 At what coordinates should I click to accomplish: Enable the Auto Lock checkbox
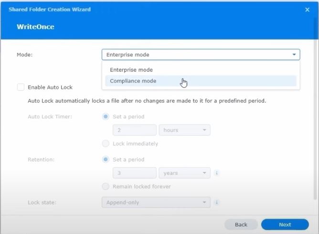21,87
